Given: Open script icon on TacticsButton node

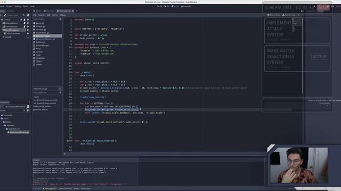Looking at the screenshot, I should (25, 27).
